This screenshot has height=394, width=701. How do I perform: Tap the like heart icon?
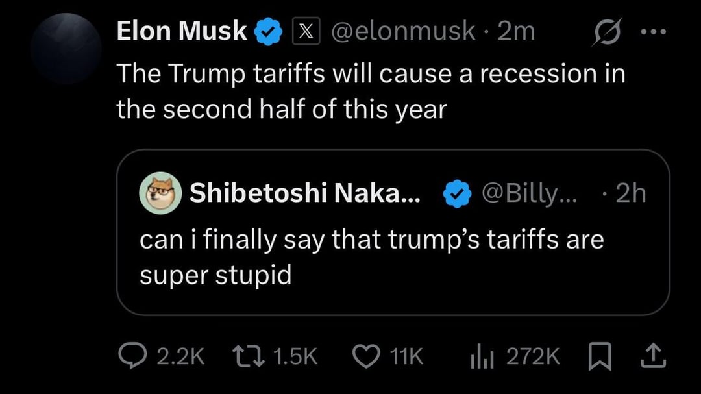pos(365,354)
